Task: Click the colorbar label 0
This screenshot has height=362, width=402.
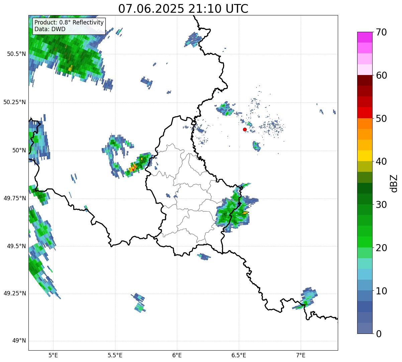Action: coord(379,334)
